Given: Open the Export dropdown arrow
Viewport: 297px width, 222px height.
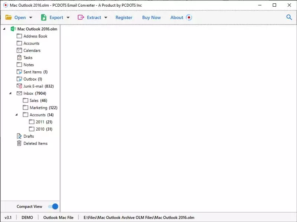Looking at the screenshot, I should [68, 17].
